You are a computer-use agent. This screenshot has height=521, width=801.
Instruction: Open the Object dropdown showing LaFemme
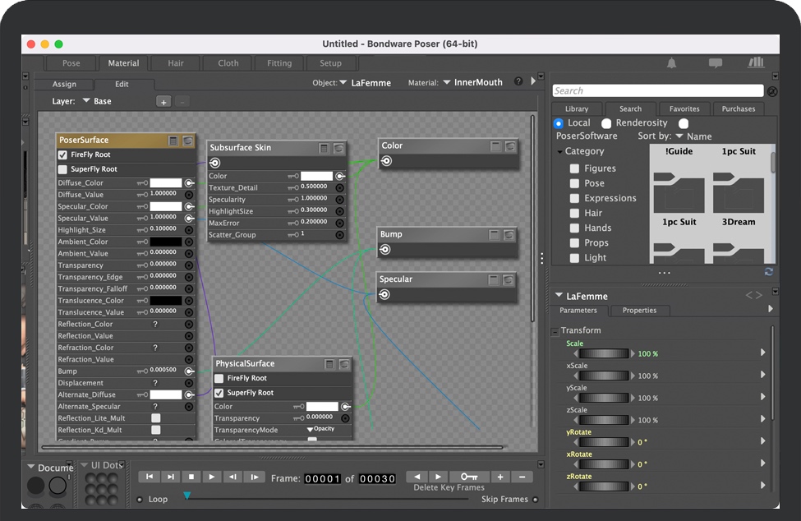[x=364, y=82]
